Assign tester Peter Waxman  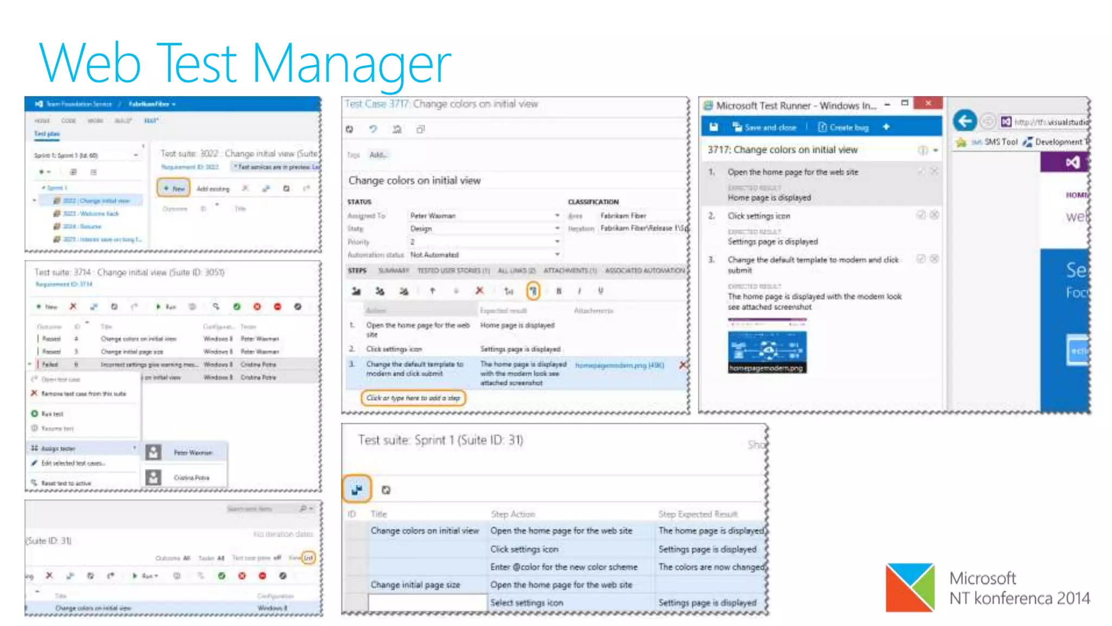coord(185,452)
